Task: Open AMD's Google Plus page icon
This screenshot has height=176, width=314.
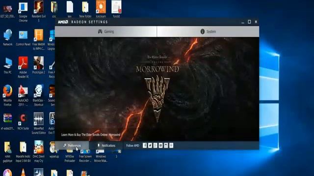Action: 155,146
